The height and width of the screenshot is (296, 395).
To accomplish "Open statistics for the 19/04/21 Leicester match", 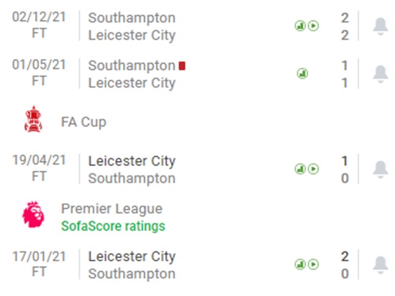I will 300,169.
